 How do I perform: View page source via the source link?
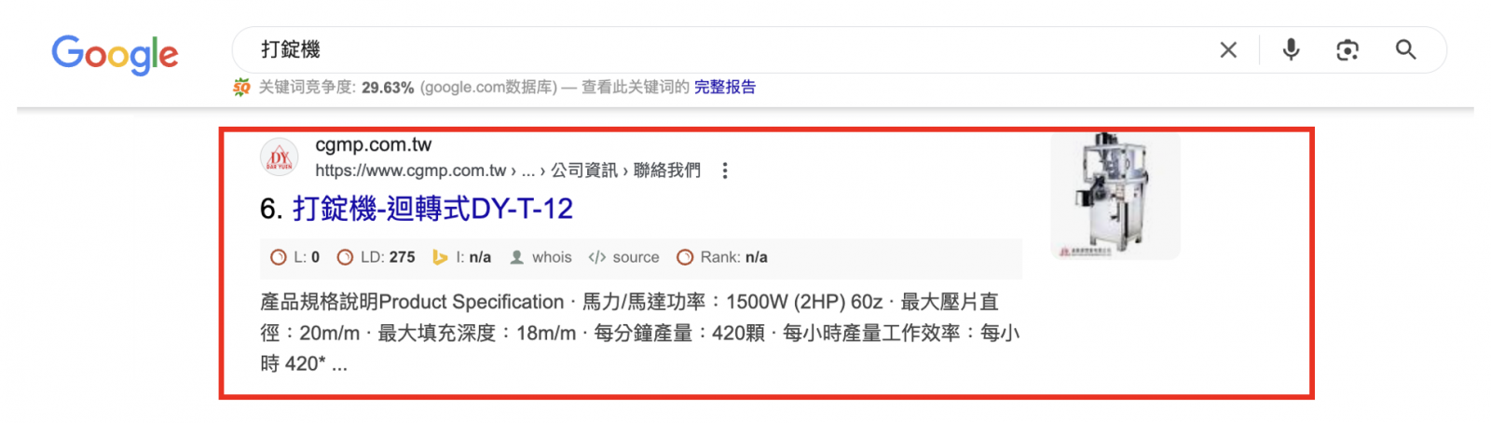pos(624,257)
